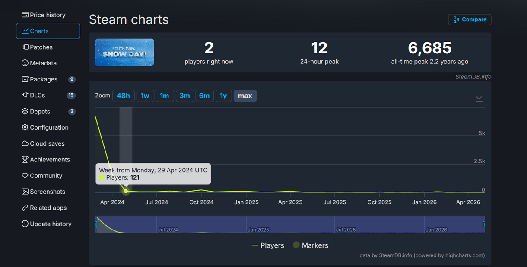Click the 6,685 all-time peak value
Screen dimensions: 527x267
pyautogui.click(x=429, y=48)
